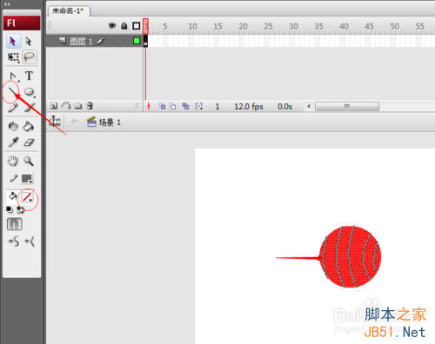
Task: Toggle Onion Skin
Action: (162, 106)
